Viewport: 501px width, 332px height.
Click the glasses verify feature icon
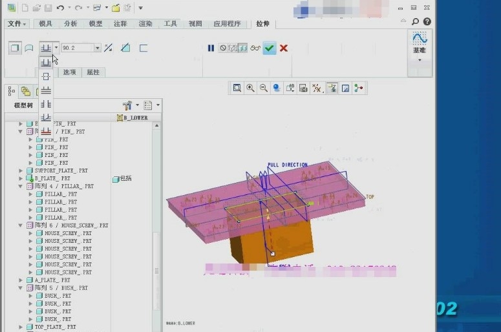coord(255,48)
